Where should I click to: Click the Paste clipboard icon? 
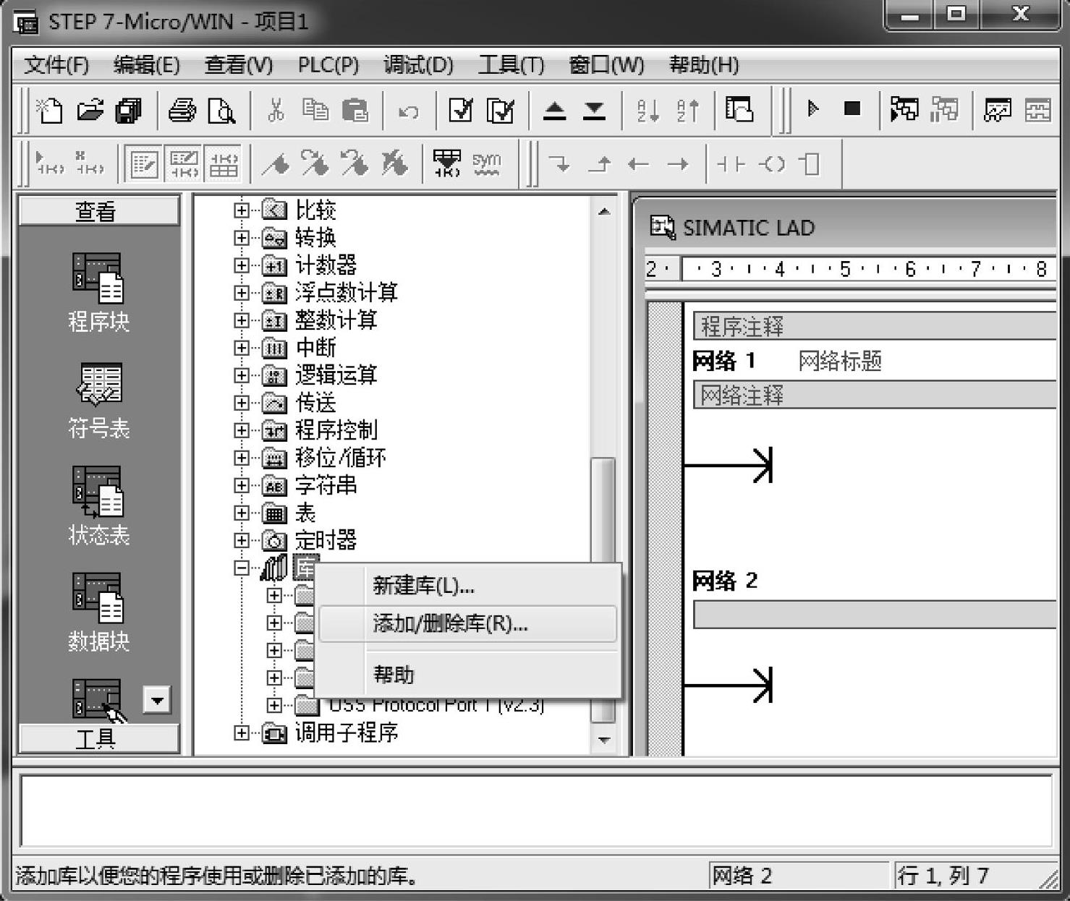click(x=354, y=111)
